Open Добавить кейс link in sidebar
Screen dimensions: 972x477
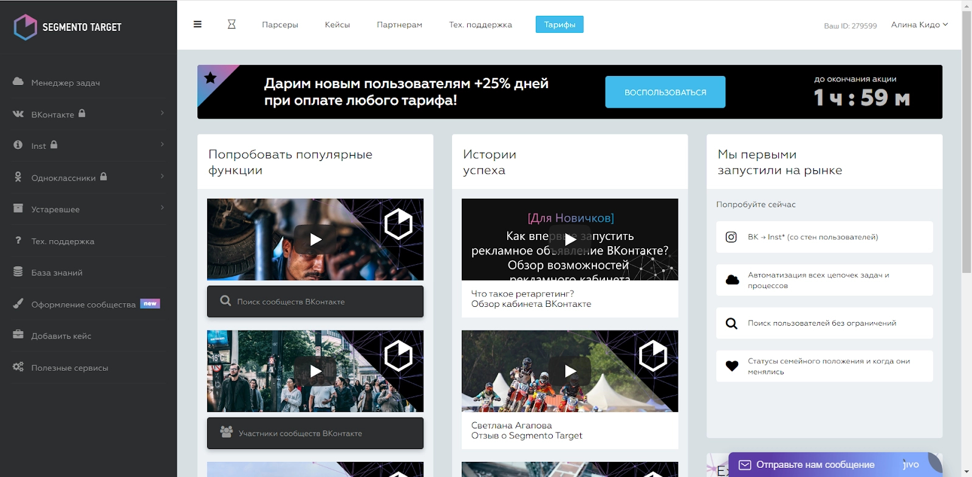point(61,336)
